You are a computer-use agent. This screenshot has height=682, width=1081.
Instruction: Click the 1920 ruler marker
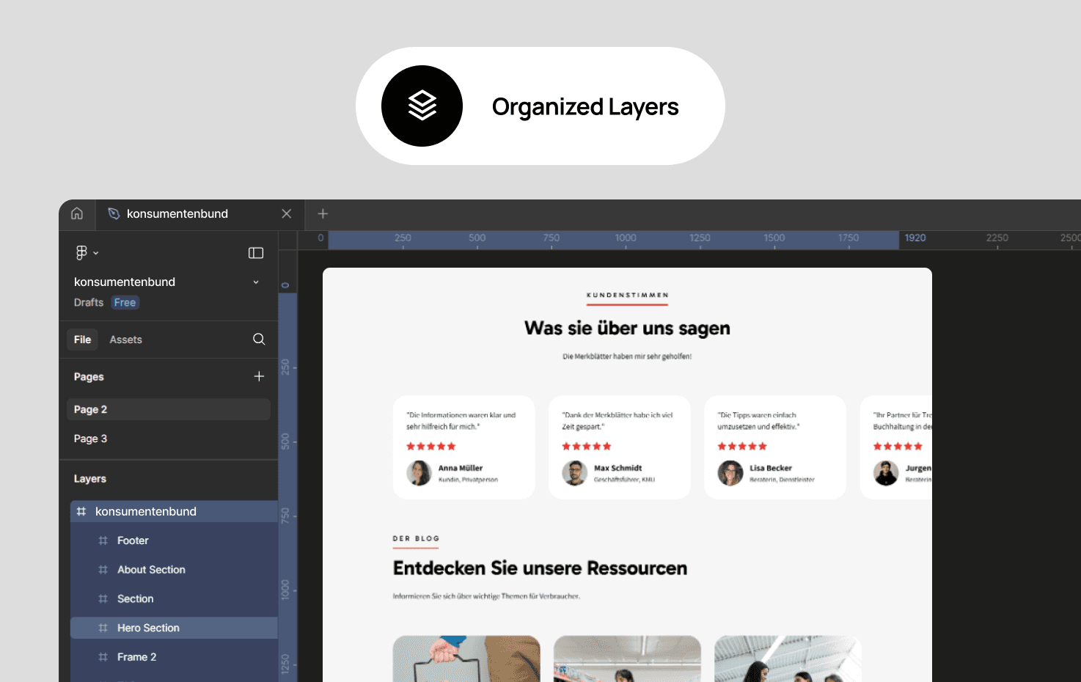915,238
